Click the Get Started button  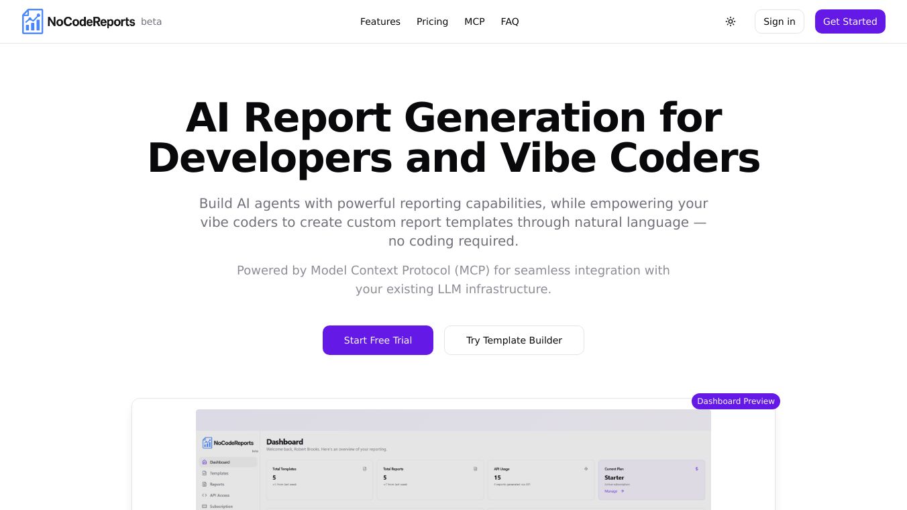pyautogui.click(x=850, y=21)
